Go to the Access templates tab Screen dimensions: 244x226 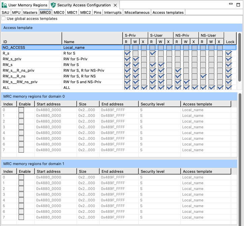point(168,12)
